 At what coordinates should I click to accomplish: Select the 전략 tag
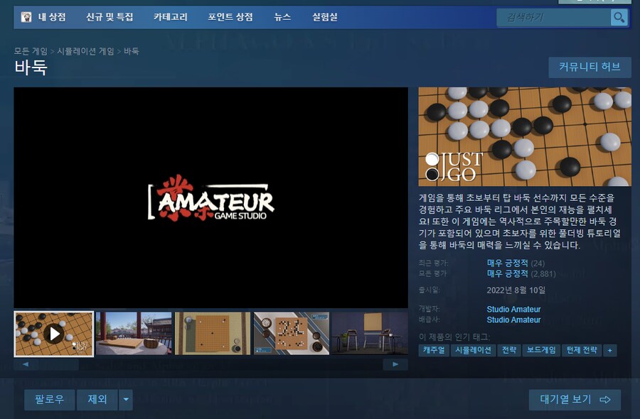point(509,350)
